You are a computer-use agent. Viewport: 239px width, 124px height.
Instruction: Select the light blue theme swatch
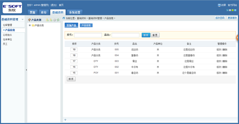[x=235, y=10]
